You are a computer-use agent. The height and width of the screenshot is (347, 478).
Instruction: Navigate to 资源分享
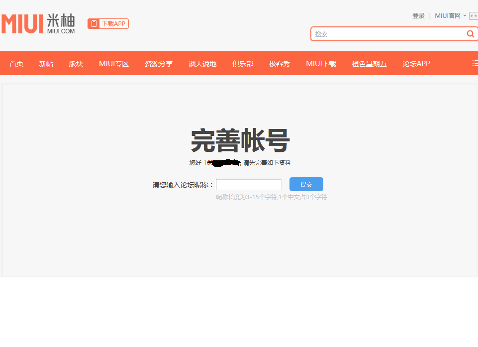pyautogui.click(x=159, y=64)
